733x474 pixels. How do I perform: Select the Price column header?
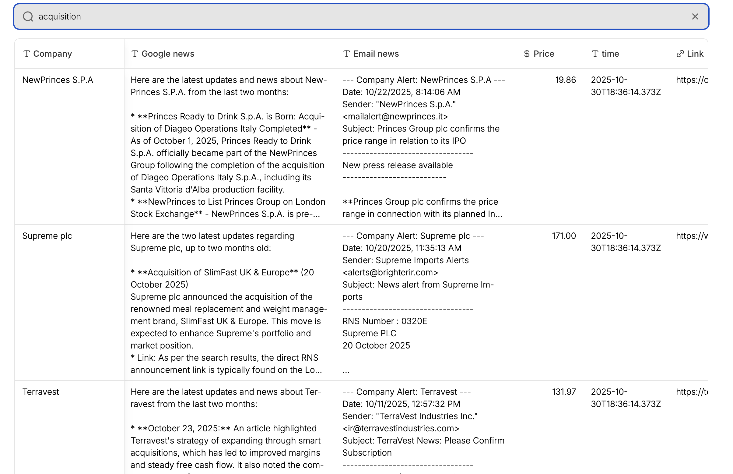coord(544,54)
